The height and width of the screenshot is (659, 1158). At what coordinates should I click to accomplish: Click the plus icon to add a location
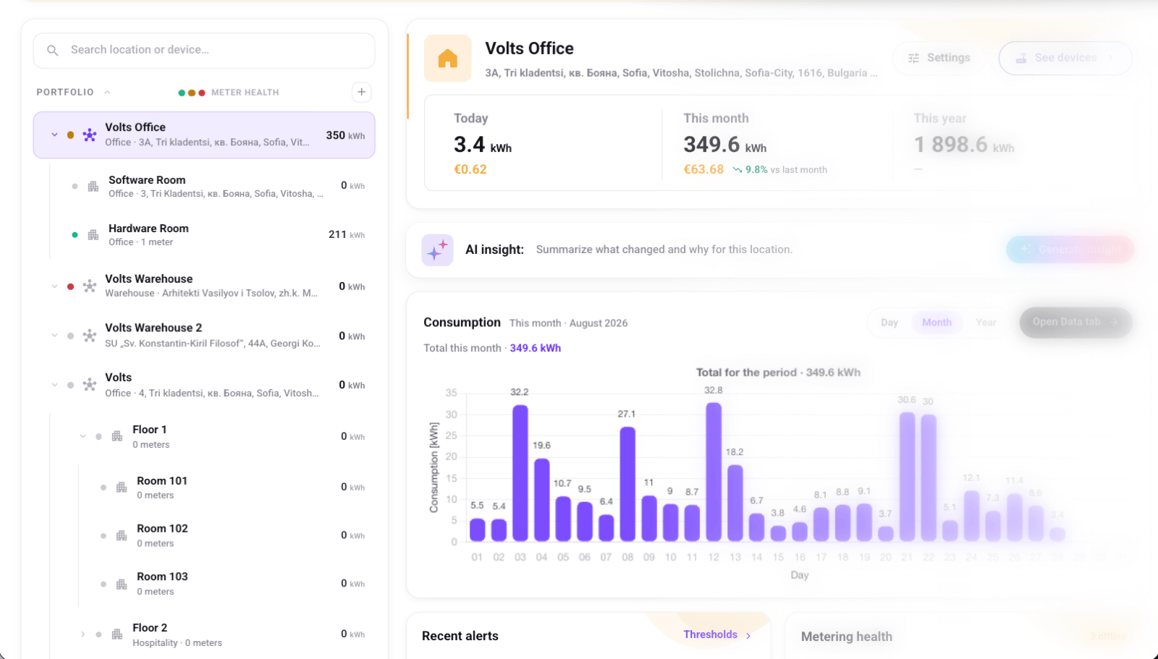pyautogui.click(x=362, y=92)
